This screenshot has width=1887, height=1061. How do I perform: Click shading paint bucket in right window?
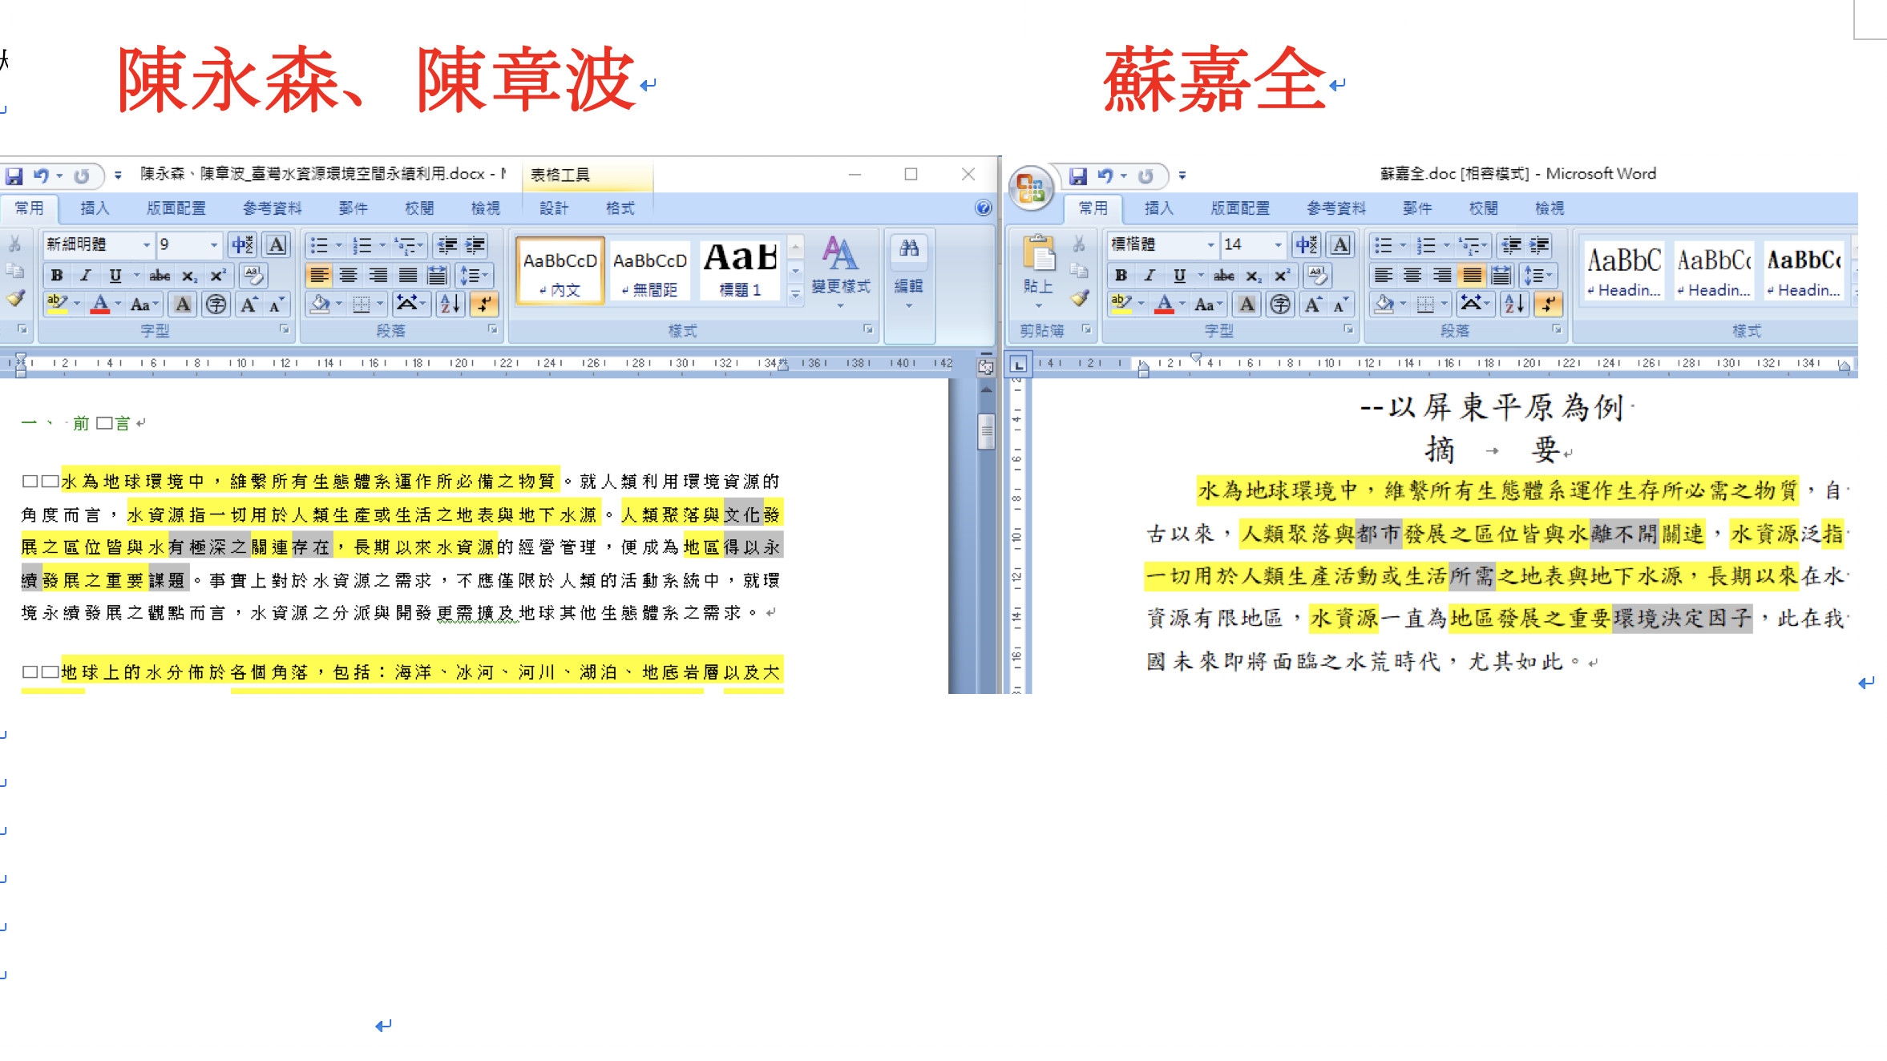[x=1384, y=305]
